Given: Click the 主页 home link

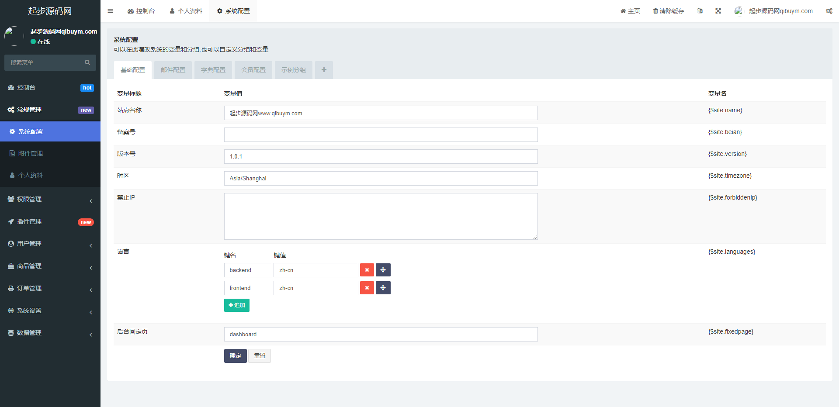Looking at the screenshot, I should click(630, 11).
